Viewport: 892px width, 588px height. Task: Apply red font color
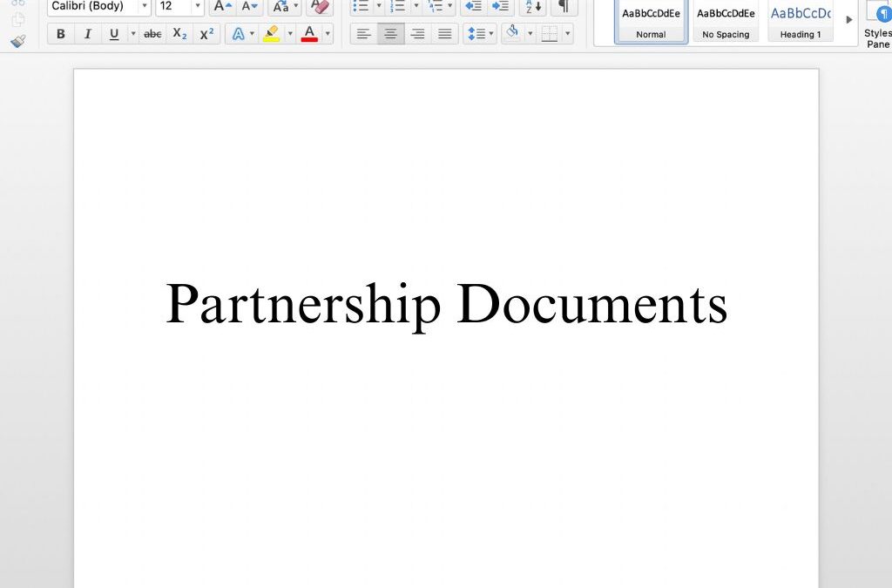pyautogui.click(x=309, y=34)
